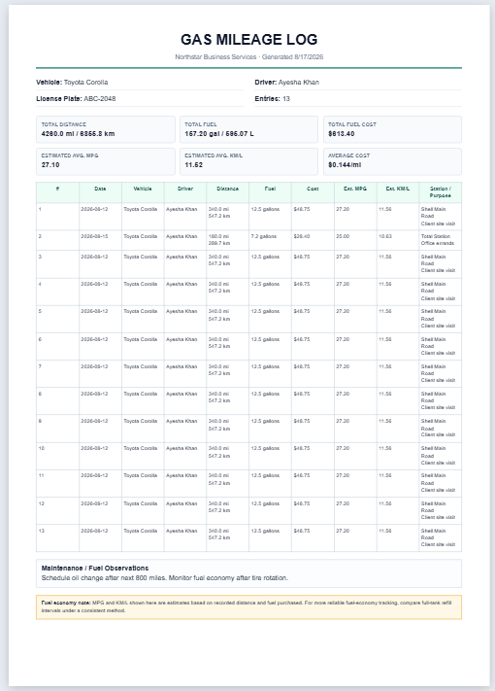Click the Est. MPG column header
The image size is (495, 691).
(x=355, y=189)
